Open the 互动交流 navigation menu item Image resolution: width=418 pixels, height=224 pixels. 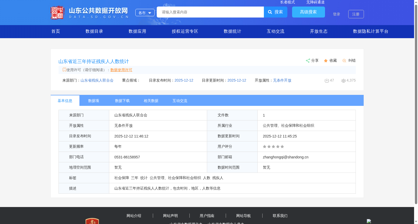tap(276, 31)
